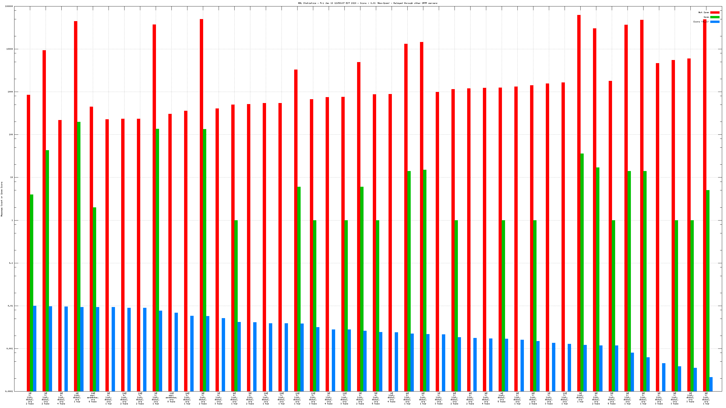Viewport: 726px width, 408px height.
Task: Click the 'Not Spam' legend label
Action: (704, 12)
